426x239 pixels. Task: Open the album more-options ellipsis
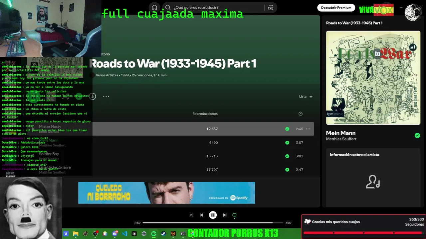tap(106, 96)
